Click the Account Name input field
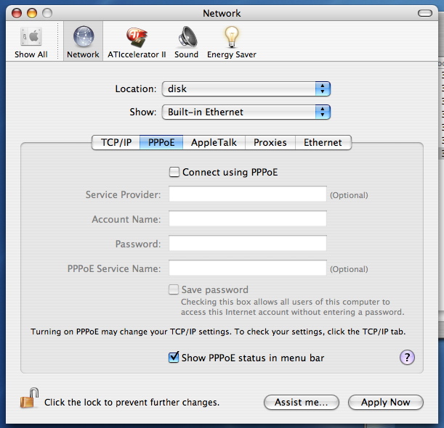 click(x=248, y=218)
